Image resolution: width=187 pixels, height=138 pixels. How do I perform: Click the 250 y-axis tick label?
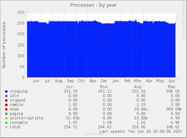(21, 23)
